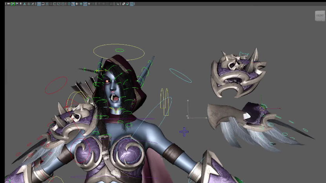Screen dimensions: 326x183
Task: Click the dimmed Gate Mask icon
Action: [x=51, y=4]
